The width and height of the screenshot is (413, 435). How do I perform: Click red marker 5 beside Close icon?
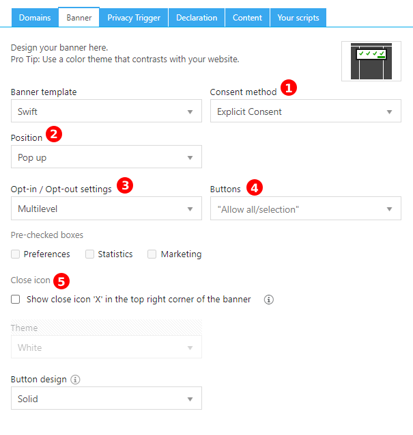pos(62,280)
